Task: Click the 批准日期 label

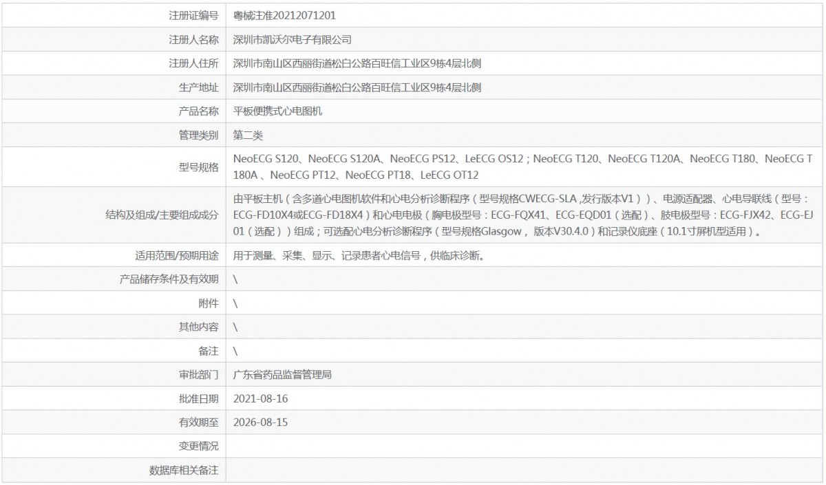Action: coord(198,398)
